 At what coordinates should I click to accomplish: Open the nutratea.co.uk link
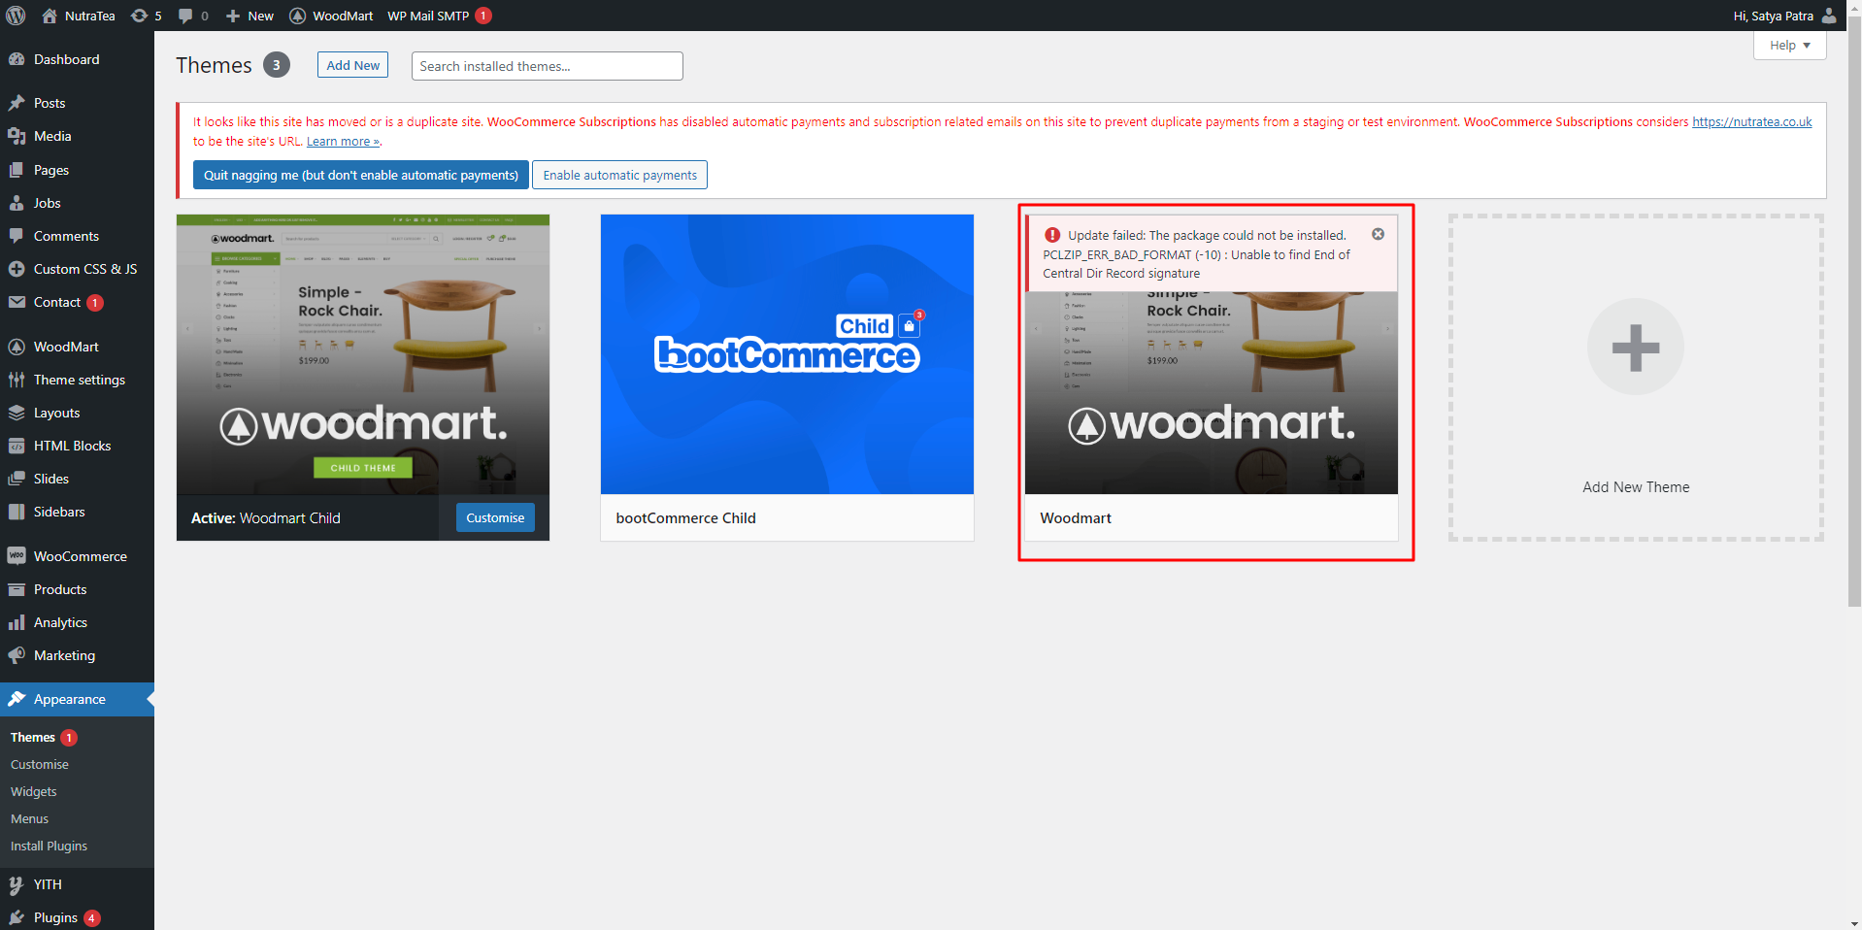tap(1752, 122)
